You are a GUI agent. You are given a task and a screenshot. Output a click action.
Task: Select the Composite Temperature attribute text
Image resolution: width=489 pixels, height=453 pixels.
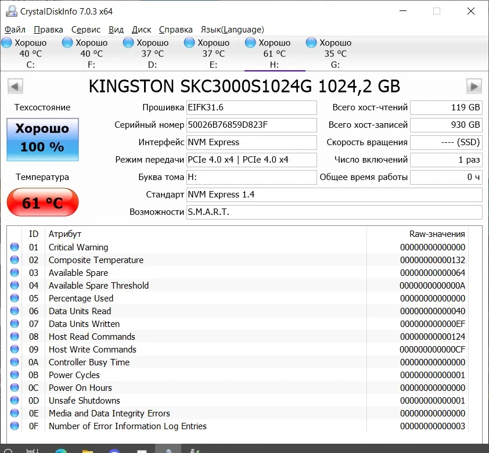point(96,260)
